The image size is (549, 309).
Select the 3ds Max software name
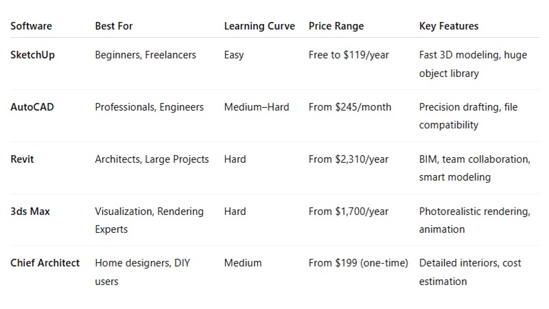30,211
